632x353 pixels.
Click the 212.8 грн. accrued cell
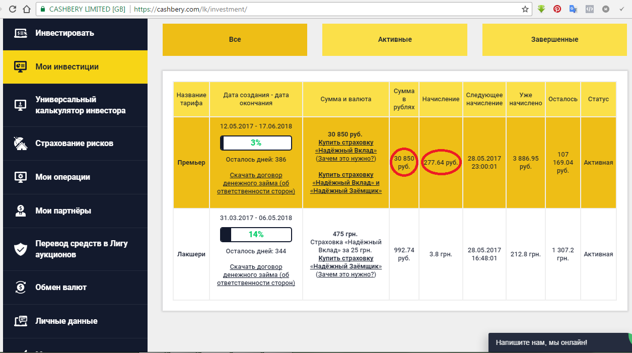click(x=525, y=254)
